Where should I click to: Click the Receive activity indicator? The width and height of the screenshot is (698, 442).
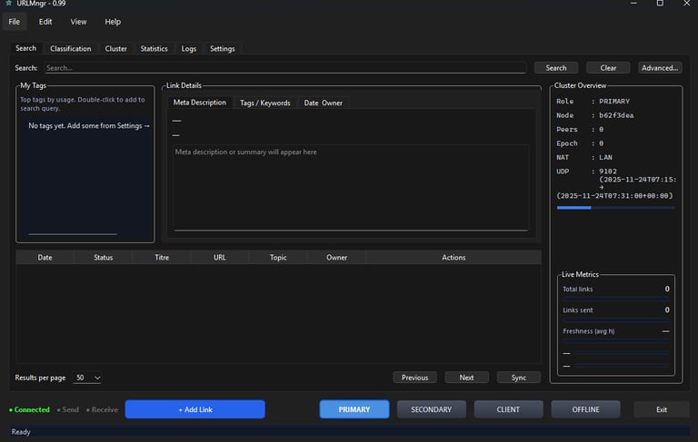[x=102, y=409]
